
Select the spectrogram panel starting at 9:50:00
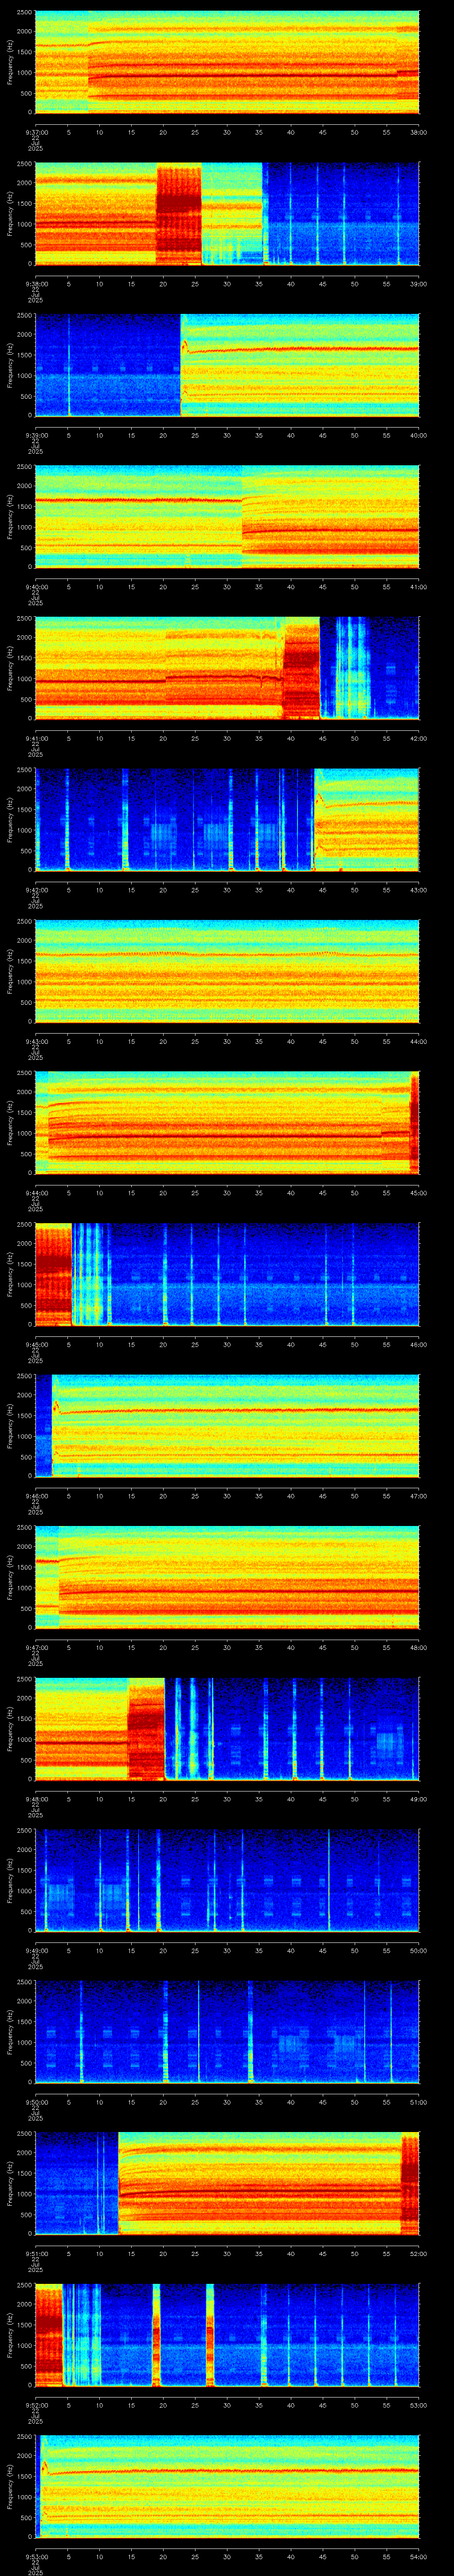pyautogui.click(x=227, y=2032)
